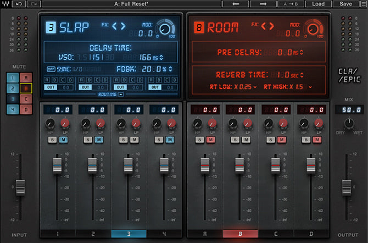Open the A: Full Reset preset menu
The height and width of the screenshot is (243, 368).
[x=131, y=4]
